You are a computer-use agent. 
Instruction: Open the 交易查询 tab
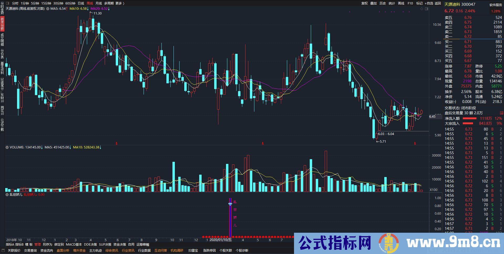point(30,250)
